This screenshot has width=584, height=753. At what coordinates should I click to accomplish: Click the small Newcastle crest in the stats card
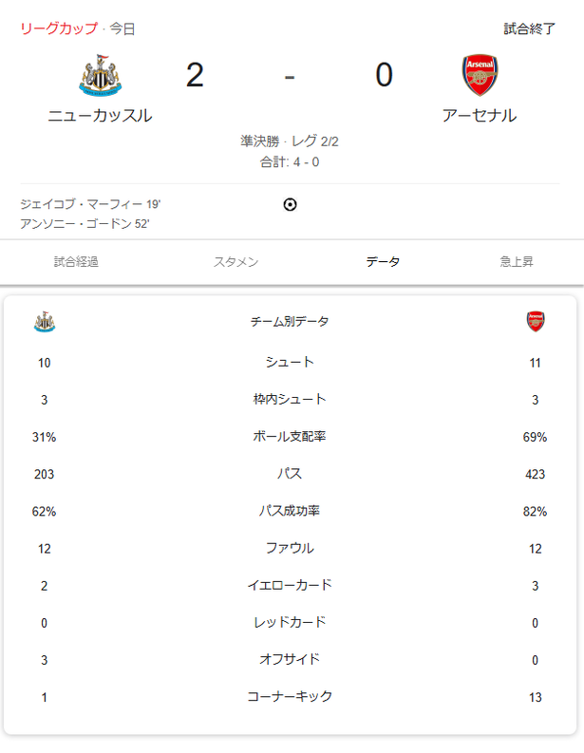pyautogui.click(x=45, y=322)
